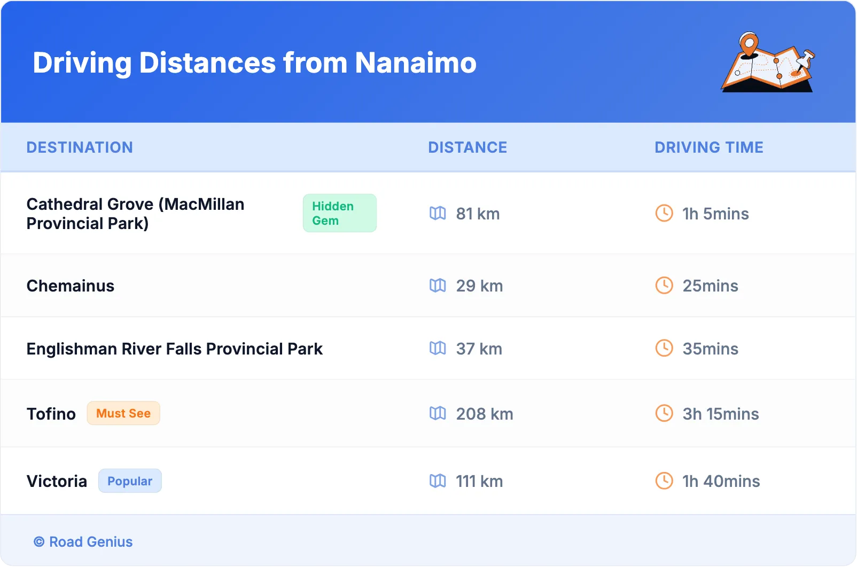Screen dimensions: 857x567
Task: Click the DESTINATION column header
Action: [80, 147]
